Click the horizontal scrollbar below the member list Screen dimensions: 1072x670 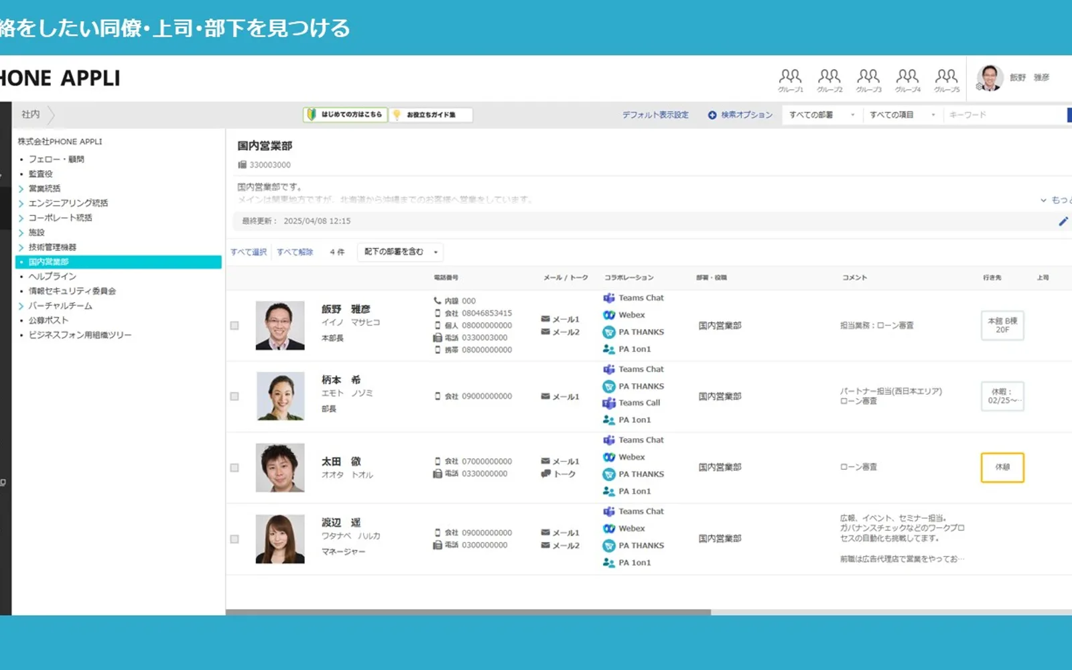[468, 612]
